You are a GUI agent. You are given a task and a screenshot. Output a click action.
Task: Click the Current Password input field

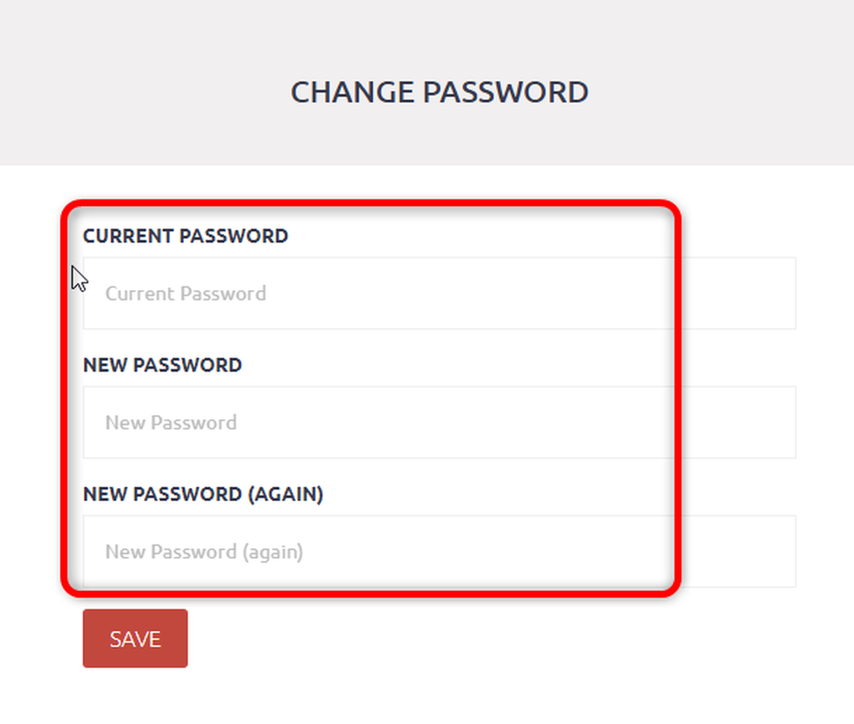[x=438, y=293]
